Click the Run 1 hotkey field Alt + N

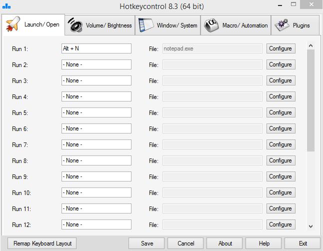pyautogui.click(x=96, y=48)
